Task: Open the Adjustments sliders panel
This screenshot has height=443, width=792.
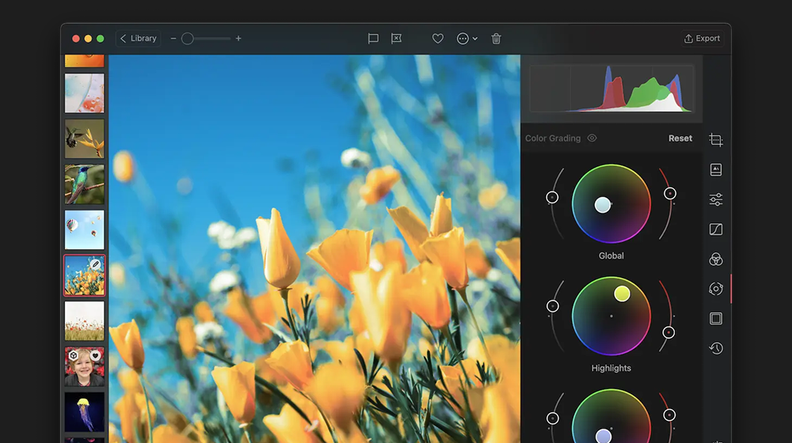Action: (716, 199)
